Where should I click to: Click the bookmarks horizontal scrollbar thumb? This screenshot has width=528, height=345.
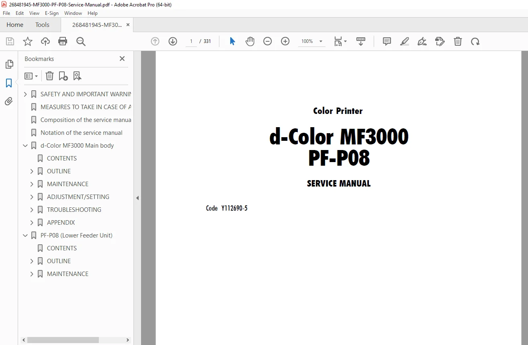(x=63, y=340)
